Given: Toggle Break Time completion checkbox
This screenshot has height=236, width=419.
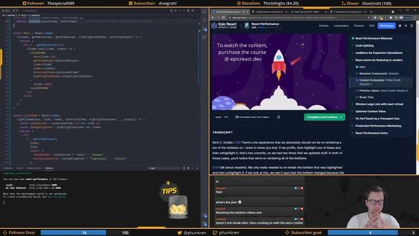Looking at the screenshot, I should point(357,98).
